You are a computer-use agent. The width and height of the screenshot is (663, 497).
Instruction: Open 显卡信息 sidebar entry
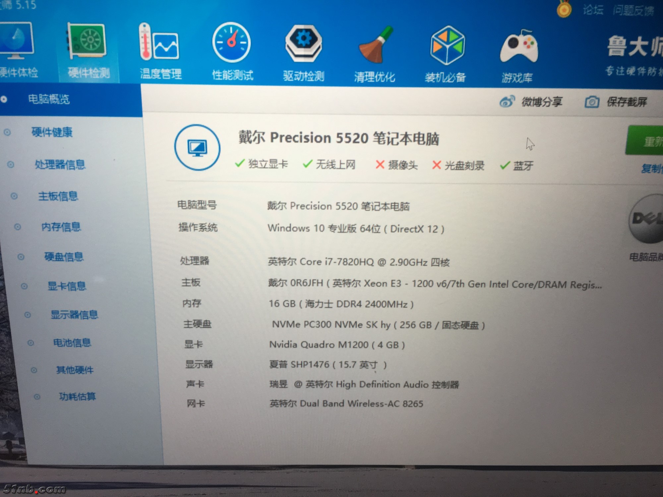(x=67, y=286)
